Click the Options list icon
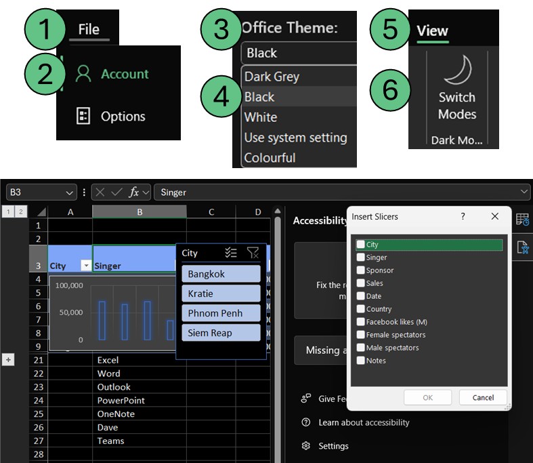The height and width of the screenshot is (463, 533). [x=83, y=116]
